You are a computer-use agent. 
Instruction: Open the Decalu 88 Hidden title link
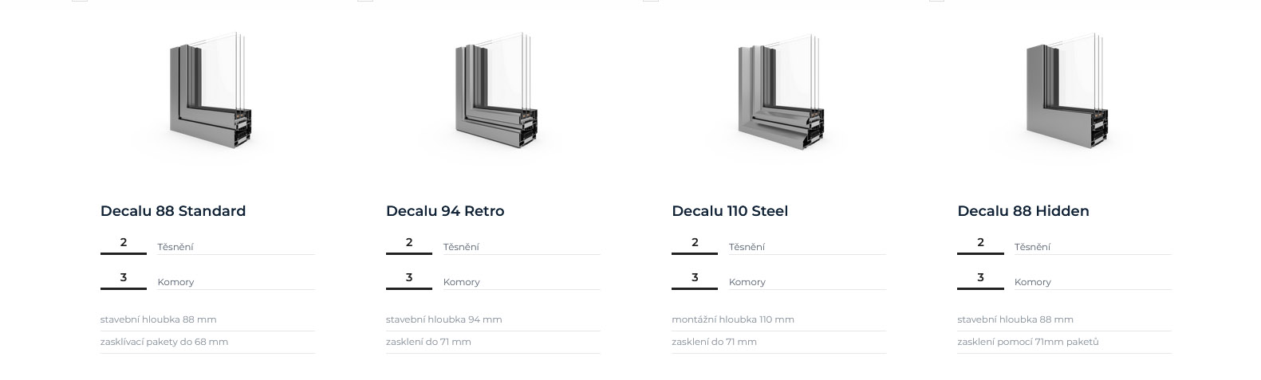1023,211
